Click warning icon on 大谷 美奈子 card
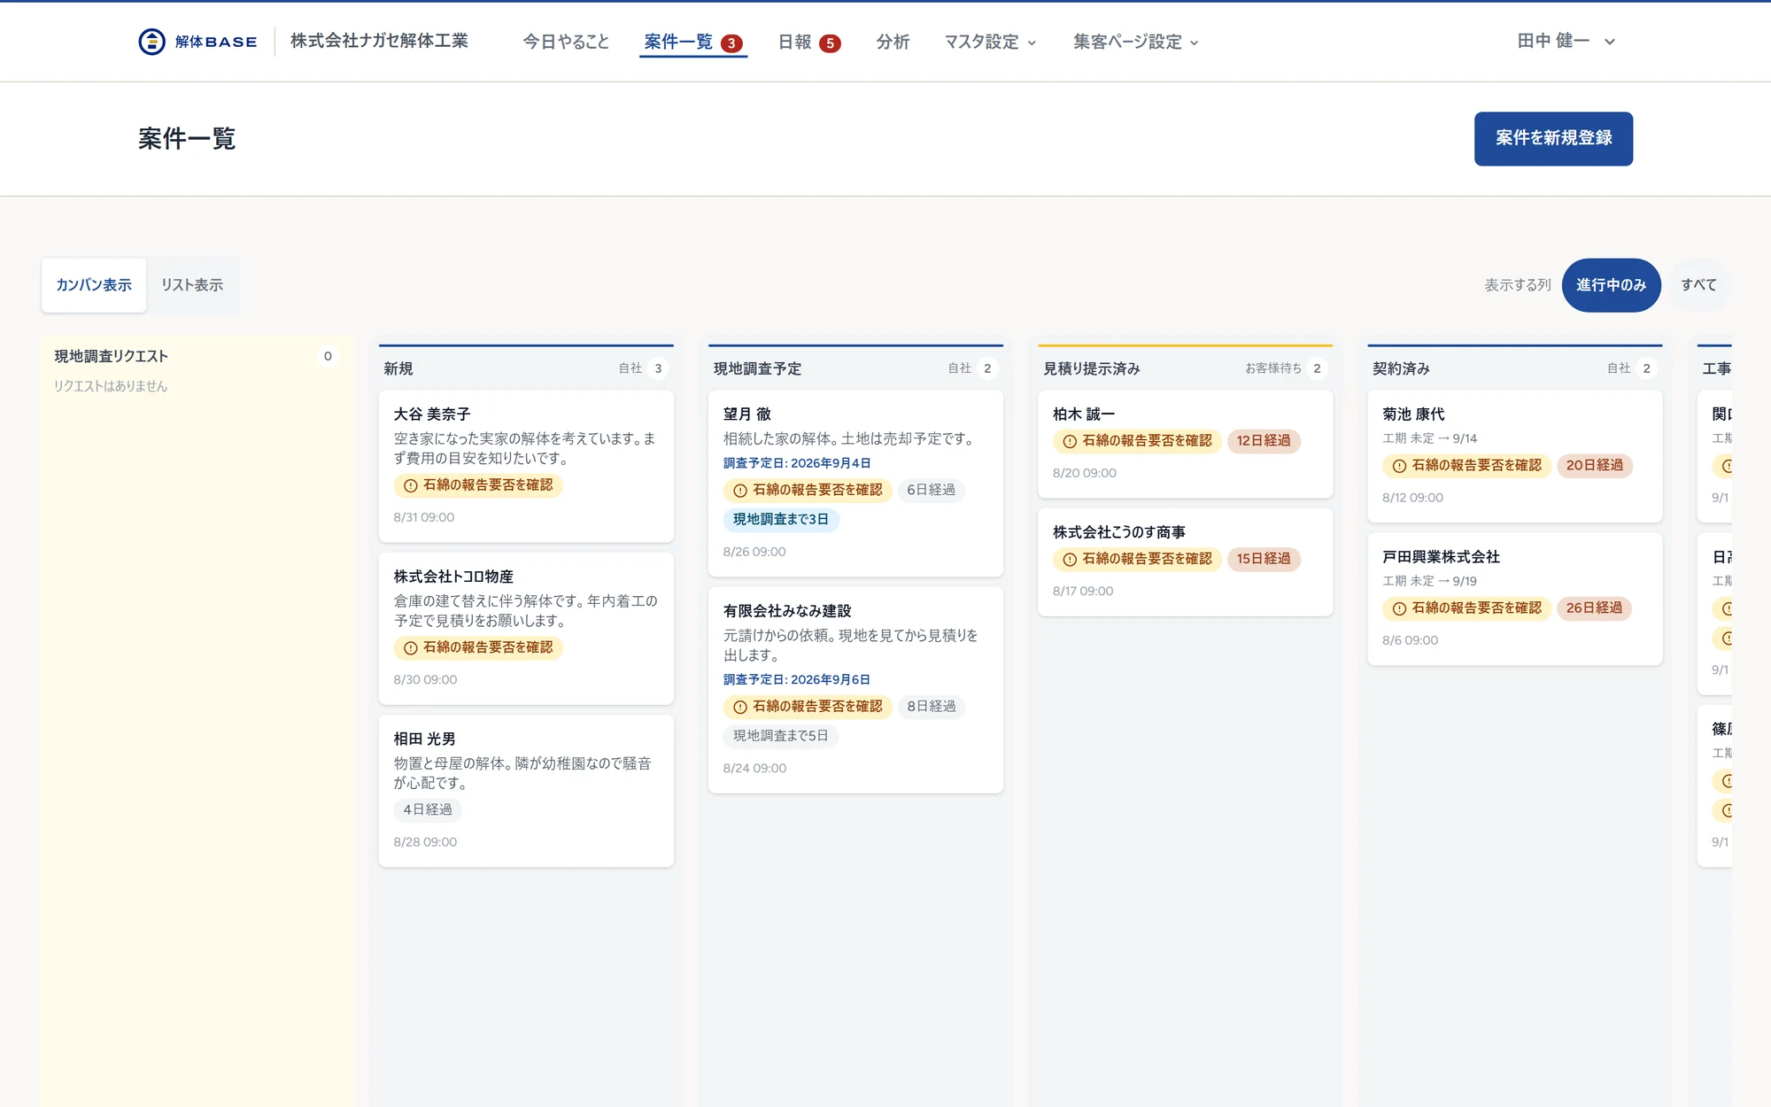The height and width of the screenshot is (1107, 1771). point(410,485)
